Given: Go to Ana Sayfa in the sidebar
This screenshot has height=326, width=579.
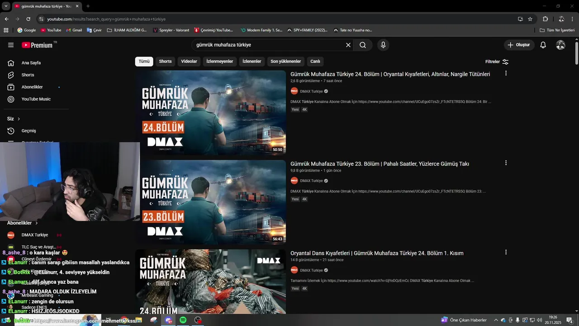Looking at the screenshot, I should (31, 63).
